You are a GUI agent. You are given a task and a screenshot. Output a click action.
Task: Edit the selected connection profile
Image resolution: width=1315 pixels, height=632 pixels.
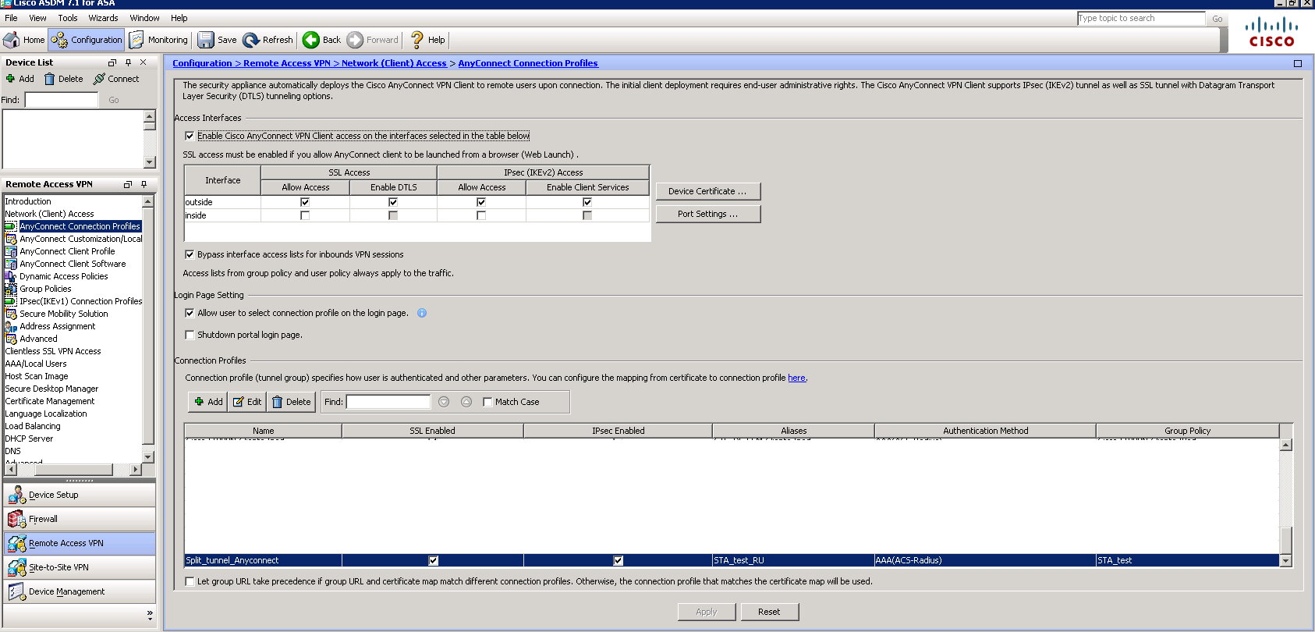tap(247, 402)
